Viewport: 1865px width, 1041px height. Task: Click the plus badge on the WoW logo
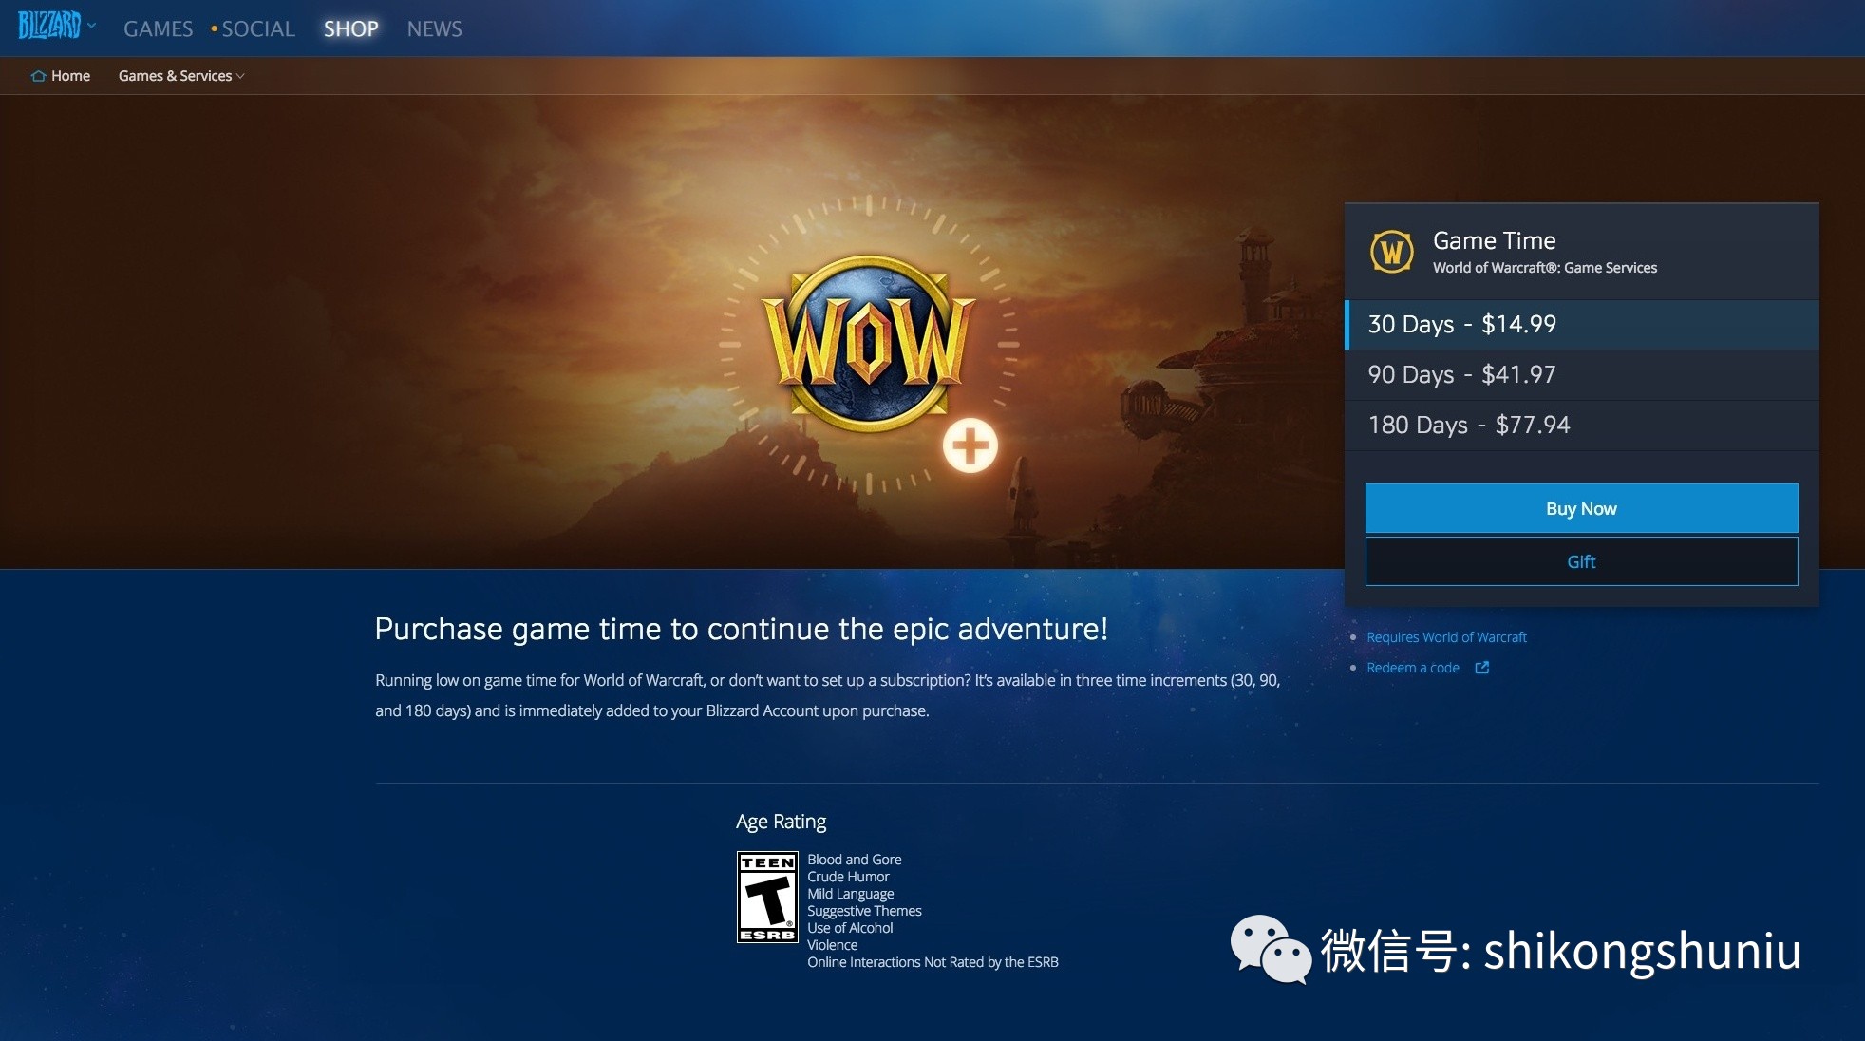[x=970, y=445]
